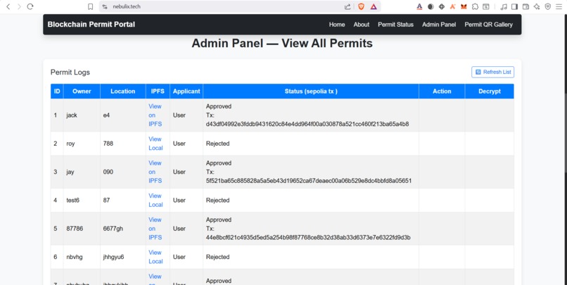Open the extensions puzzle-piece menu
This screenshot has height=285, width=567.
[x=475, y=6]
